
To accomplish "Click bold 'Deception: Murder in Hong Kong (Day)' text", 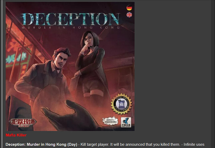I will click(x=41, y=145).
